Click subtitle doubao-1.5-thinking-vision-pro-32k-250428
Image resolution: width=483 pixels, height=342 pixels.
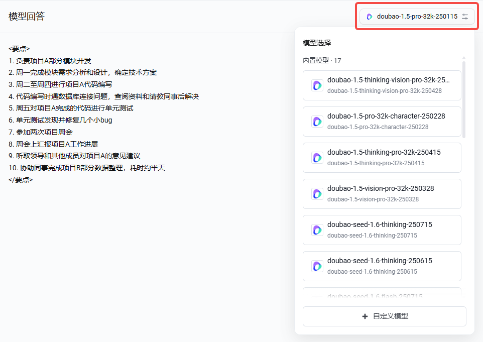(x=385, y=91)
